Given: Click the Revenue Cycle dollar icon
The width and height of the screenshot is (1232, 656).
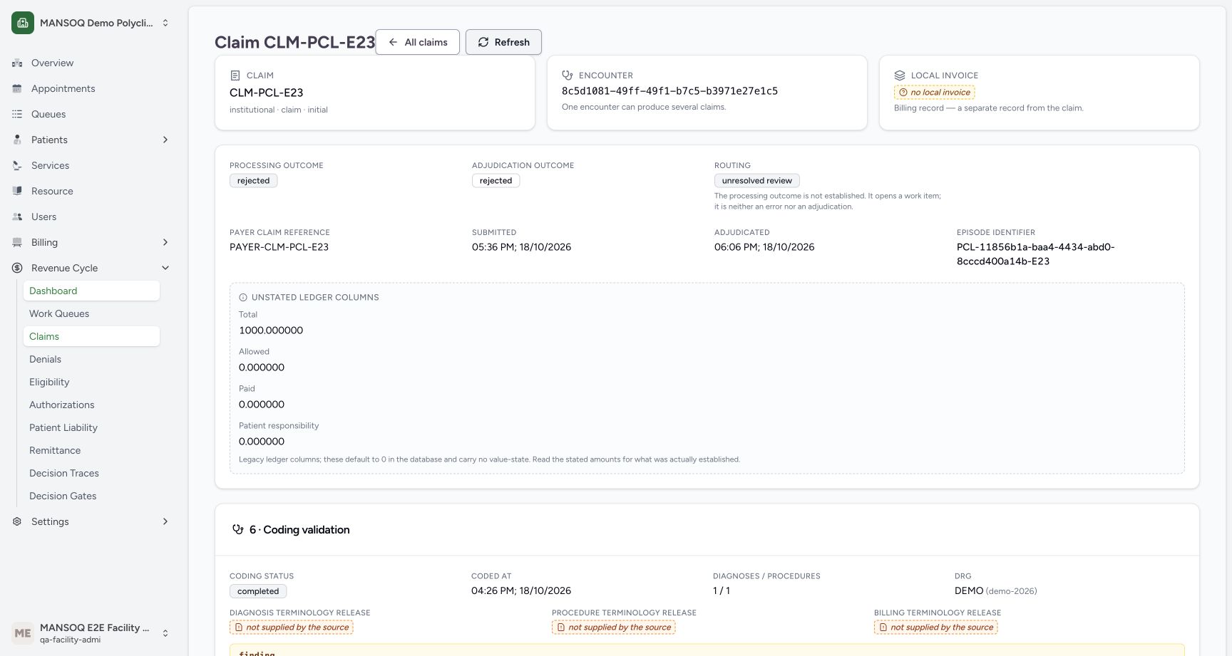Looking at the screenshot, I should coord(17,268).
